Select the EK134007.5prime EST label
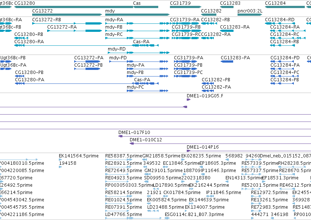The image size is (311, 220). 205,207
